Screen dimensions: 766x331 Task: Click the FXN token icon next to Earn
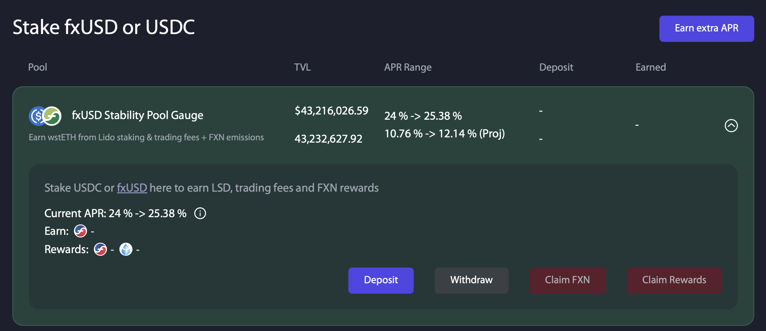coord(80,231)
